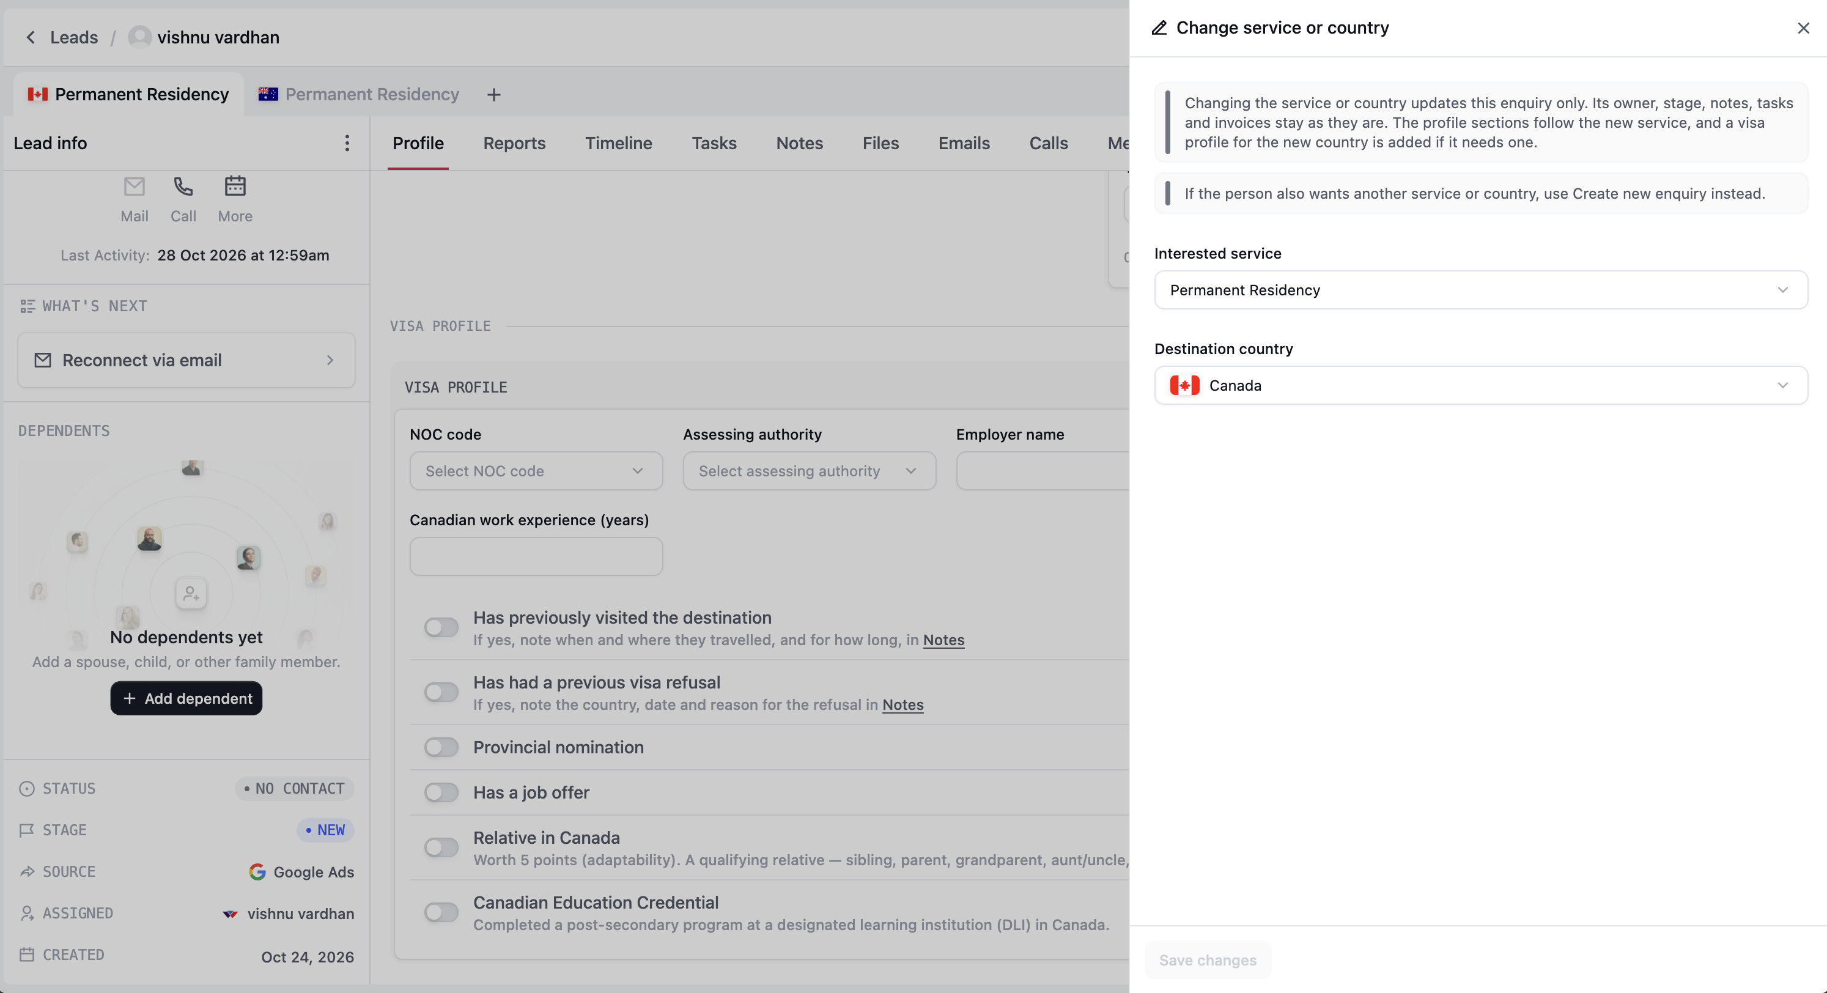
Task: Expand the Reconnect via email chevron
Action: click(331, 360)
